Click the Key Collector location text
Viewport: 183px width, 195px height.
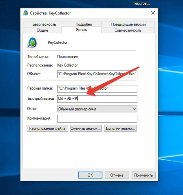[x=67, y=65]
